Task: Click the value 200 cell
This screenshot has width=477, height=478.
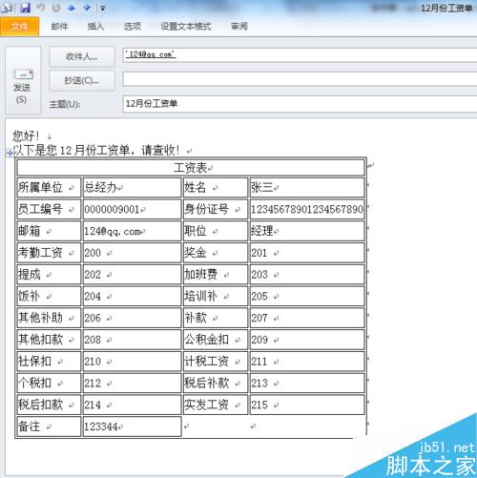Action: 132,253
